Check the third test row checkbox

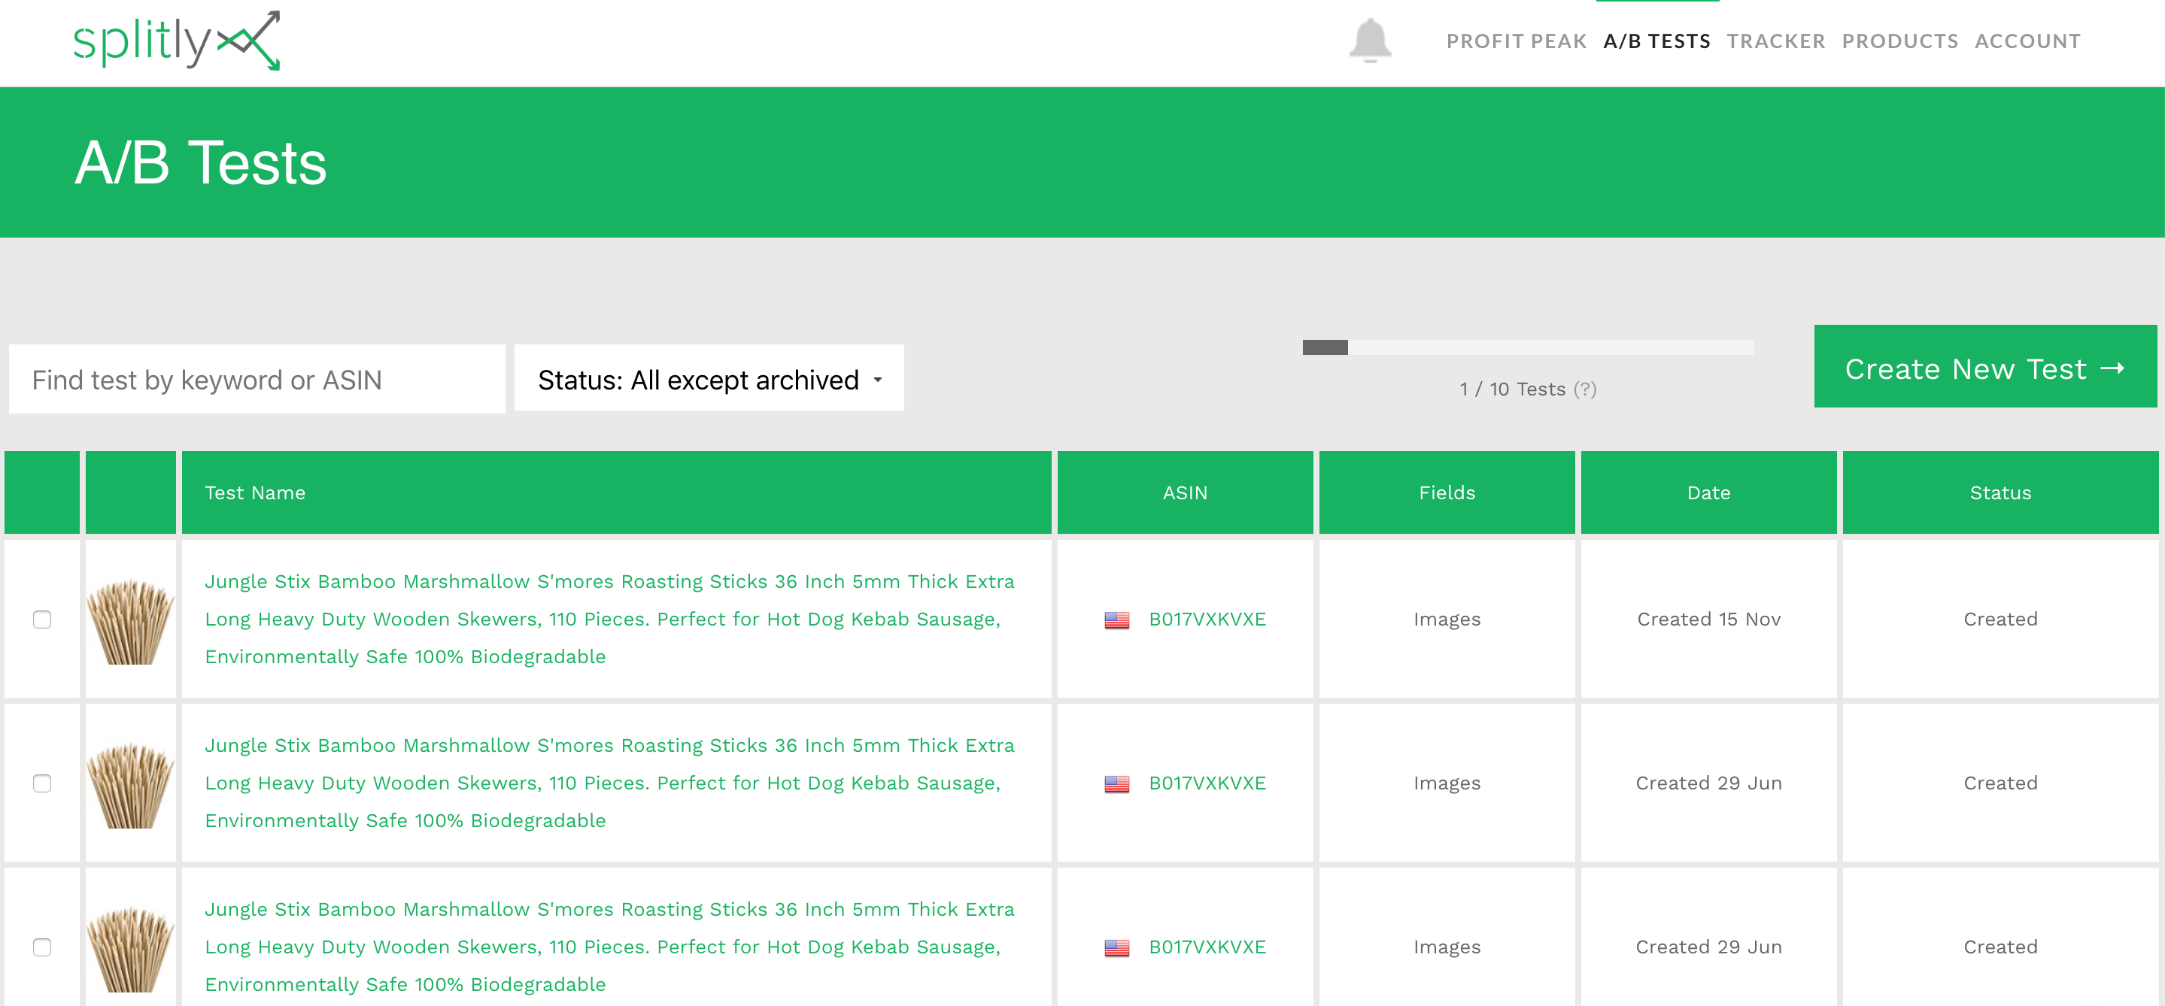tap(42, 947)
